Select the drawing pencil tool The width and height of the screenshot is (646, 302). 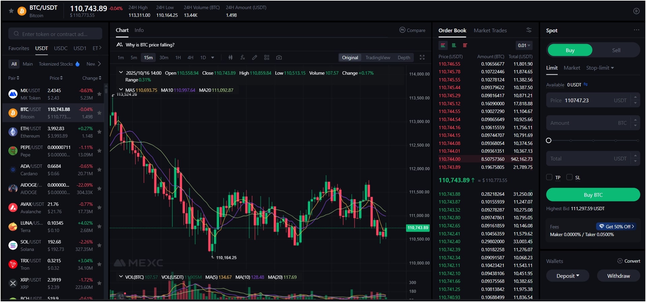(x=254, y=58)
